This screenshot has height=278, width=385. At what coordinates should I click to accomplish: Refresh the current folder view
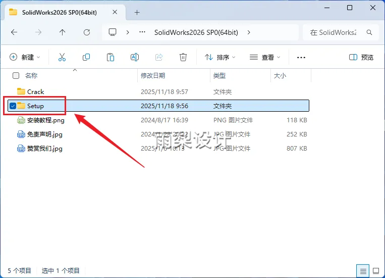pyautogui.click(x=87, y=32)
